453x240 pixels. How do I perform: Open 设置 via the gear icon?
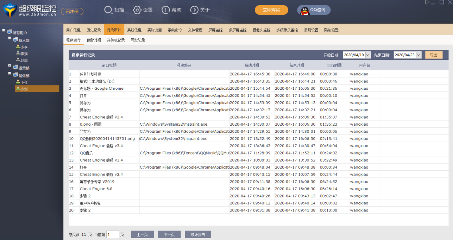(137, 10)
